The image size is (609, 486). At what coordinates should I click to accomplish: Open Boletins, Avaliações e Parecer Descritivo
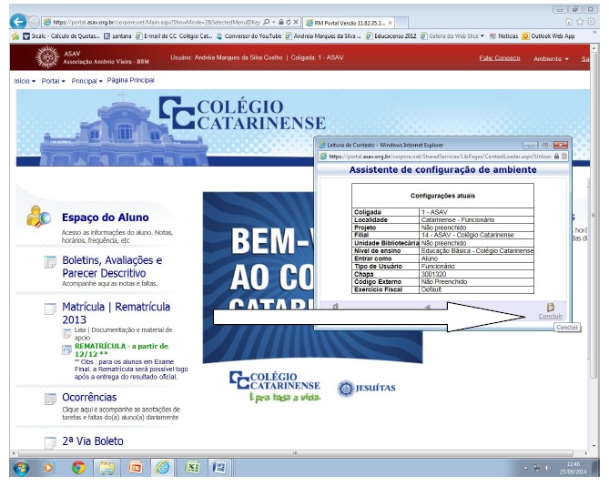pos(112,267)
